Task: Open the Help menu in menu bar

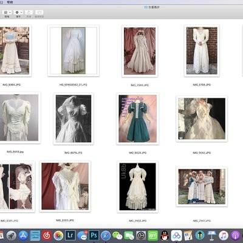Action: pos(10,2)
